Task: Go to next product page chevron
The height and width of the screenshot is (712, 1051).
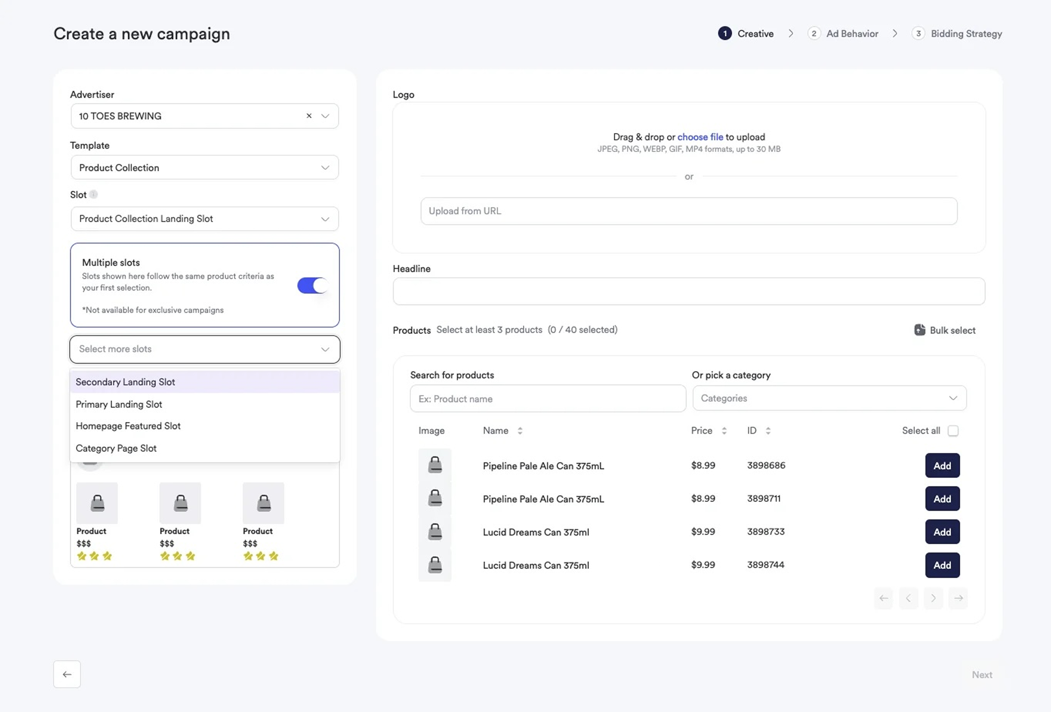Action: click(x=933, y=598)
